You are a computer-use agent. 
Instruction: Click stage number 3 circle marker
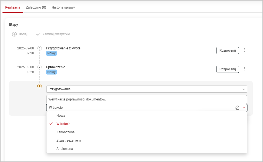(x=39, y=48)
